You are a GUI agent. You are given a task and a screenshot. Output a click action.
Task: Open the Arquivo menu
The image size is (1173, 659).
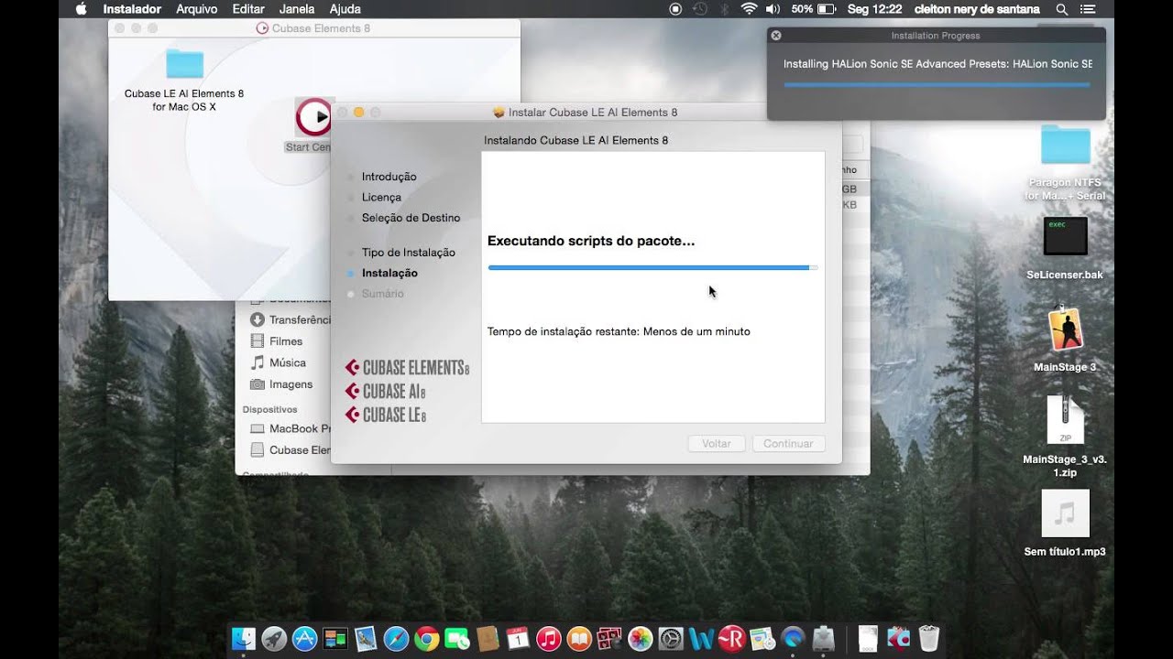(197, 9)
